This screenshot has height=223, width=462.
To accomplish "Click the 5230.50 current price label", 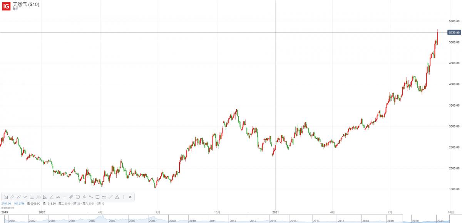I will (454, 33).
